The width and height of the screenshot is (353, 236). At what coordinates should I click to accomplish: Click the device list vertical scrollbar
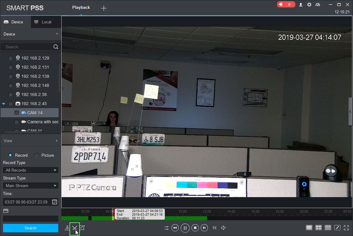click(59, 78)
